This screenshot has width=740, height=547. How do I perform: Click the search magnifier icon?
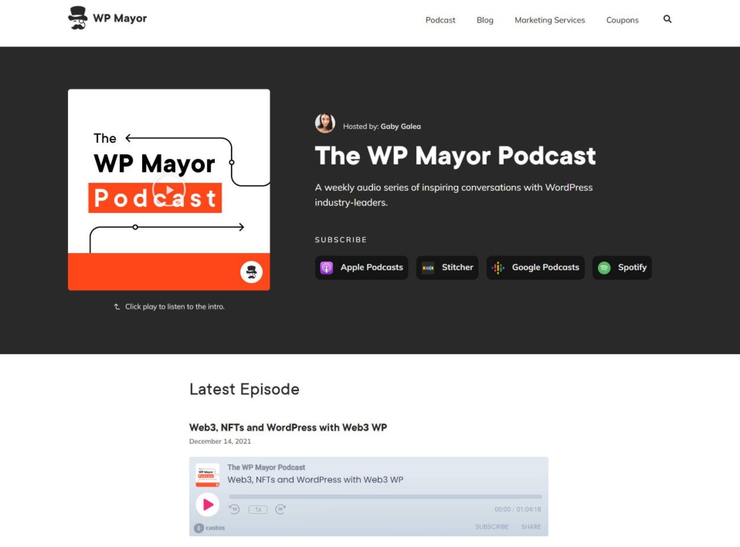coord(667,19)
